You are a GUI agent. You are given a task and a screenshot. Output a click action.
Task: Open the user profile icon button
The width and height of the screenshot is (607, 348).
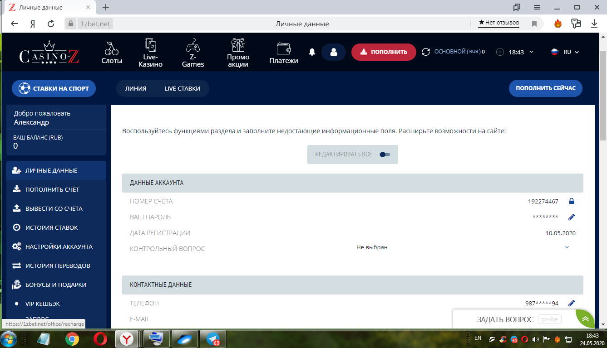[334, 52]
